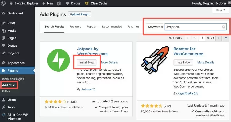Click the Media icon in sidebar
This screenshot has height=122, width=231.
click(x=3, y=30)
